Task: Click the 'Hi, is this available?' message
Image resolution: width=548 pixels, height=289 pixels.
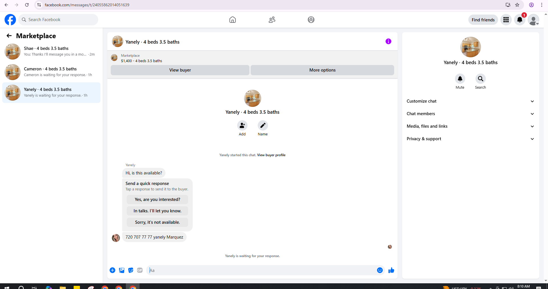Action: 144,173
